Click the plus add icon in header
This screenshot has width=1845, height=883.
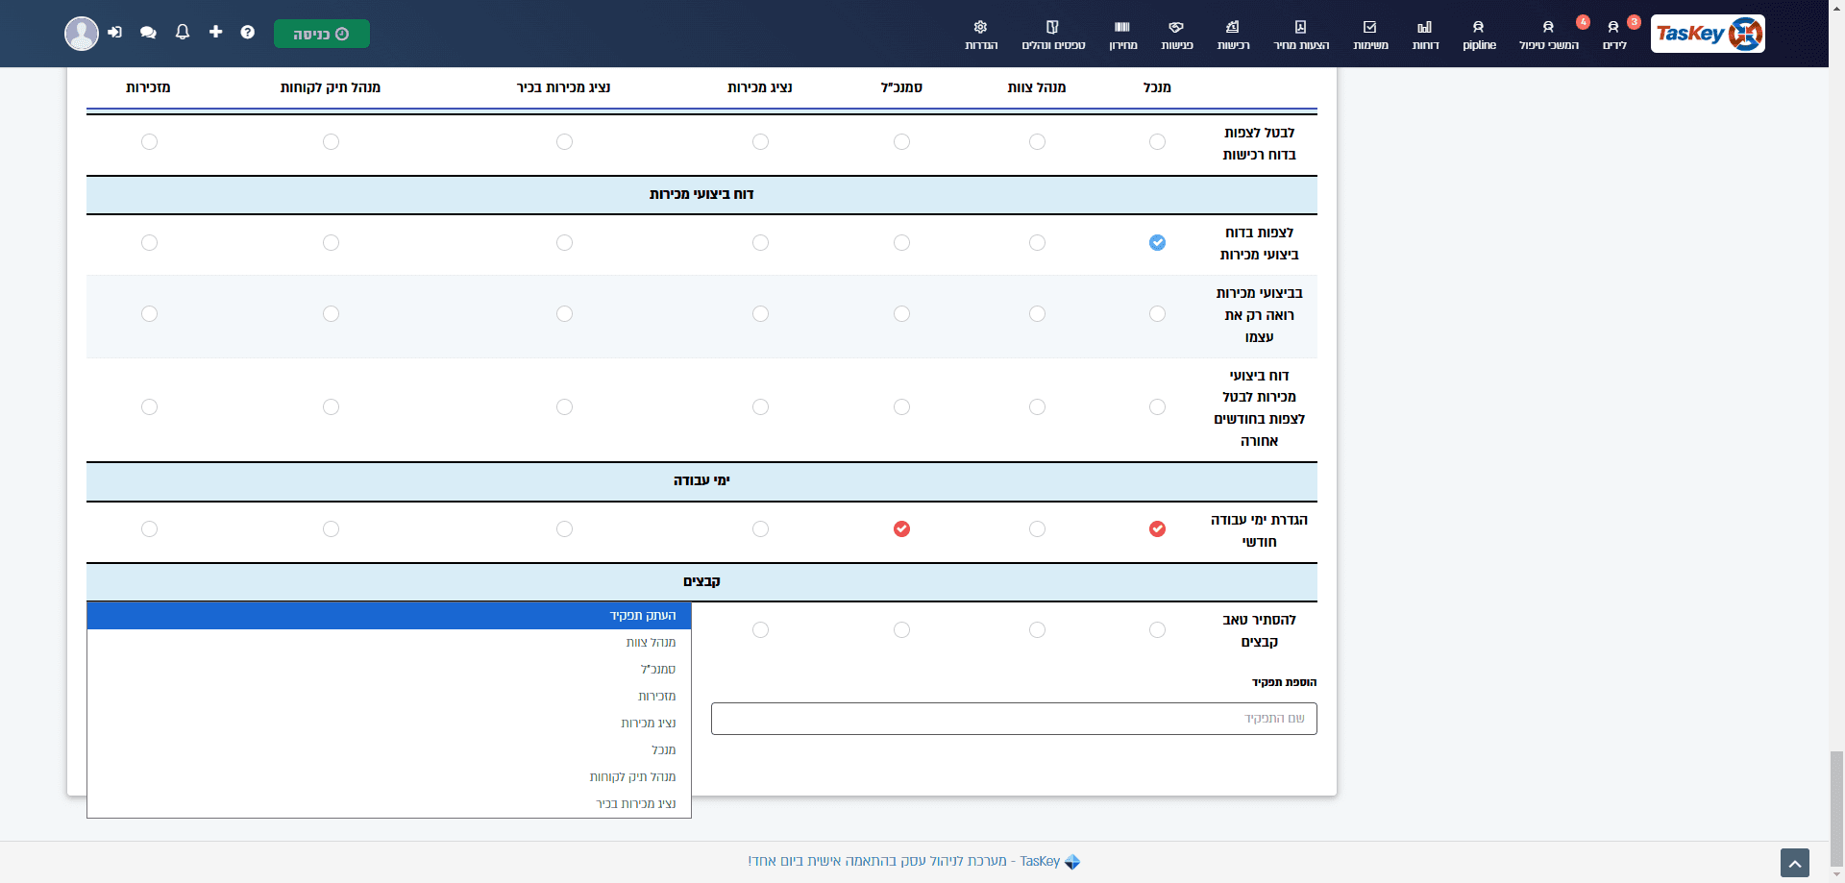click(x=215, y=32)
